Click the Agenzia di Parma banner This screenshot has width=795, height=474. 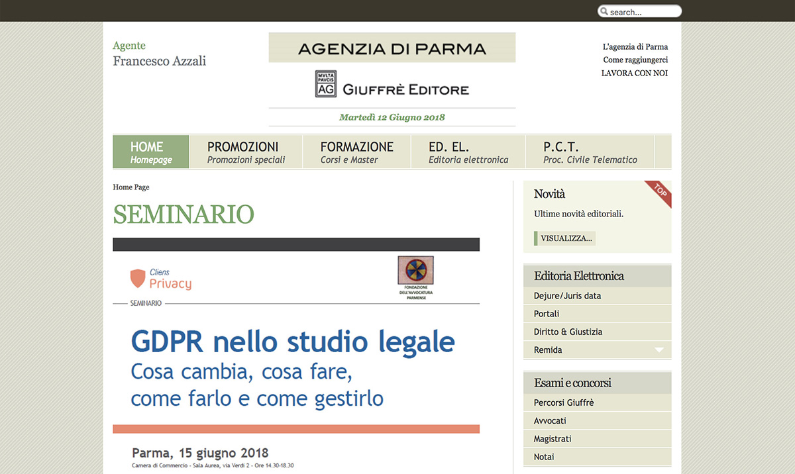pyautogui.click(x=392, y=48)
